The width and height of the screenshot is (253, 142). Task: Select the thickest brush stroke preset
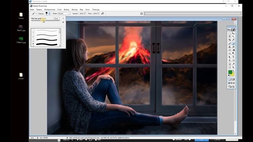click(47, 44)
